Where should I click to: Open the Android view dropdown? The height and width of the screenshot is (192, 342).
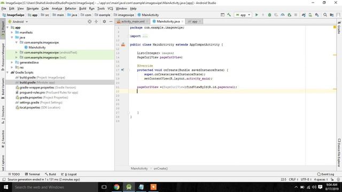tap(18, 21)
